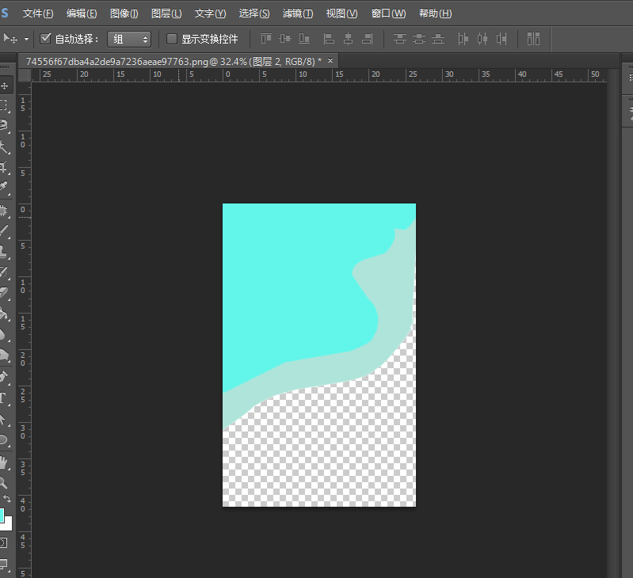633x578 pixels.
Task: Open the 帮助(H) menu
Action: point(435,13)
